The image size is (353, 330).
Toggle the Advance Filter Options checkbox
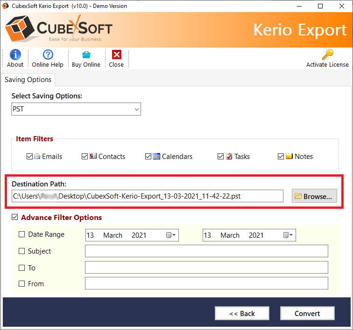(15, 217)
